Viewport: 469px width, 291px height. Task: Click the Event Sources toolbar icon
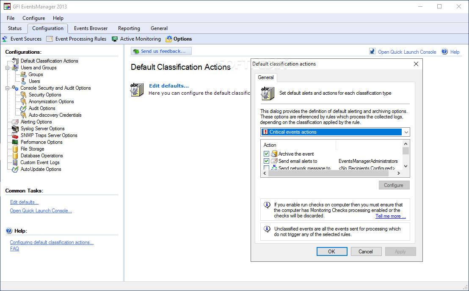pyautogui.click(x=5, y=39)
